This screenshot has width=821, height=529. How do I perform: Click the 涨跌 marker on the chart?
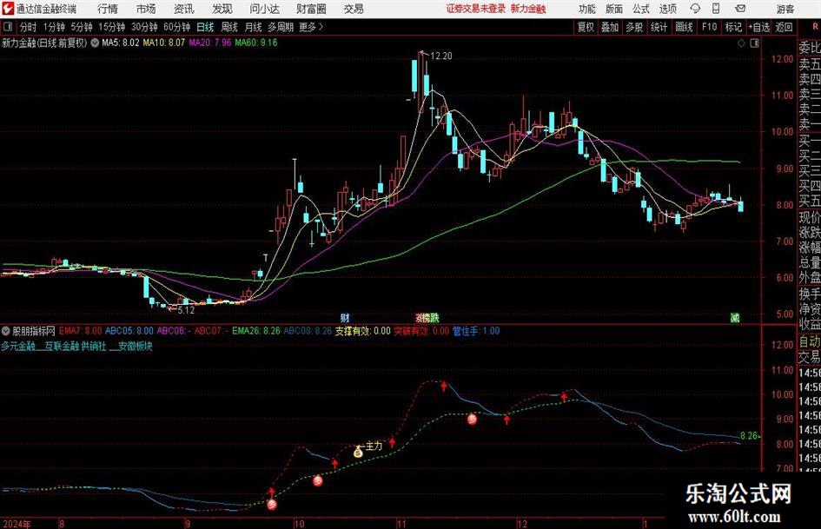coord(427,317)
